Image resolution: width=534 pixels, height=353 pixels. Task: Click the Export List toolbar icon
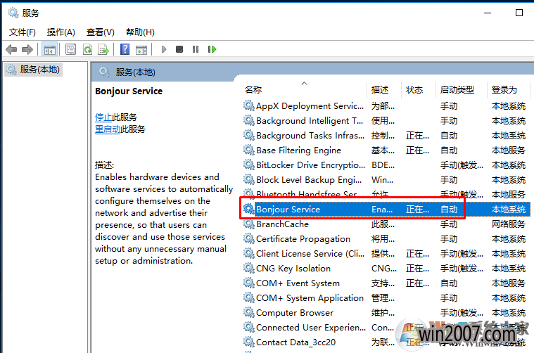coord(103,50)
